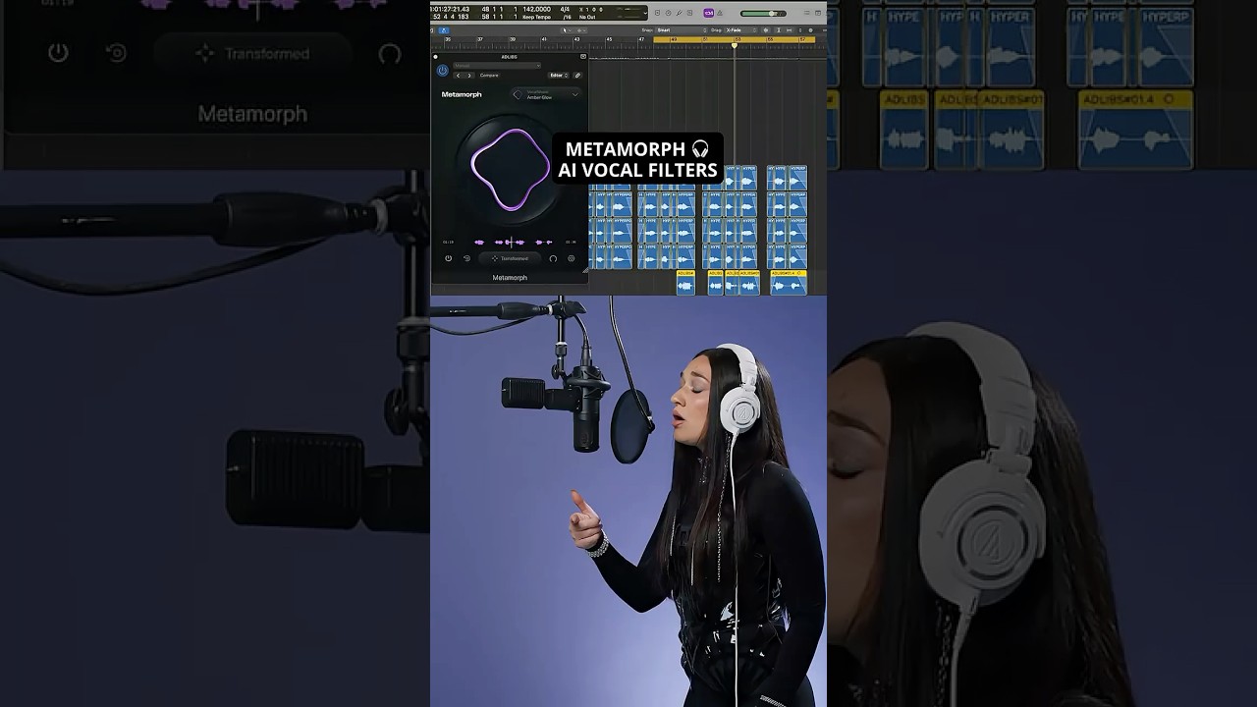Click the plugin window close dot
1257x707 pixels.
click(435, 57)
